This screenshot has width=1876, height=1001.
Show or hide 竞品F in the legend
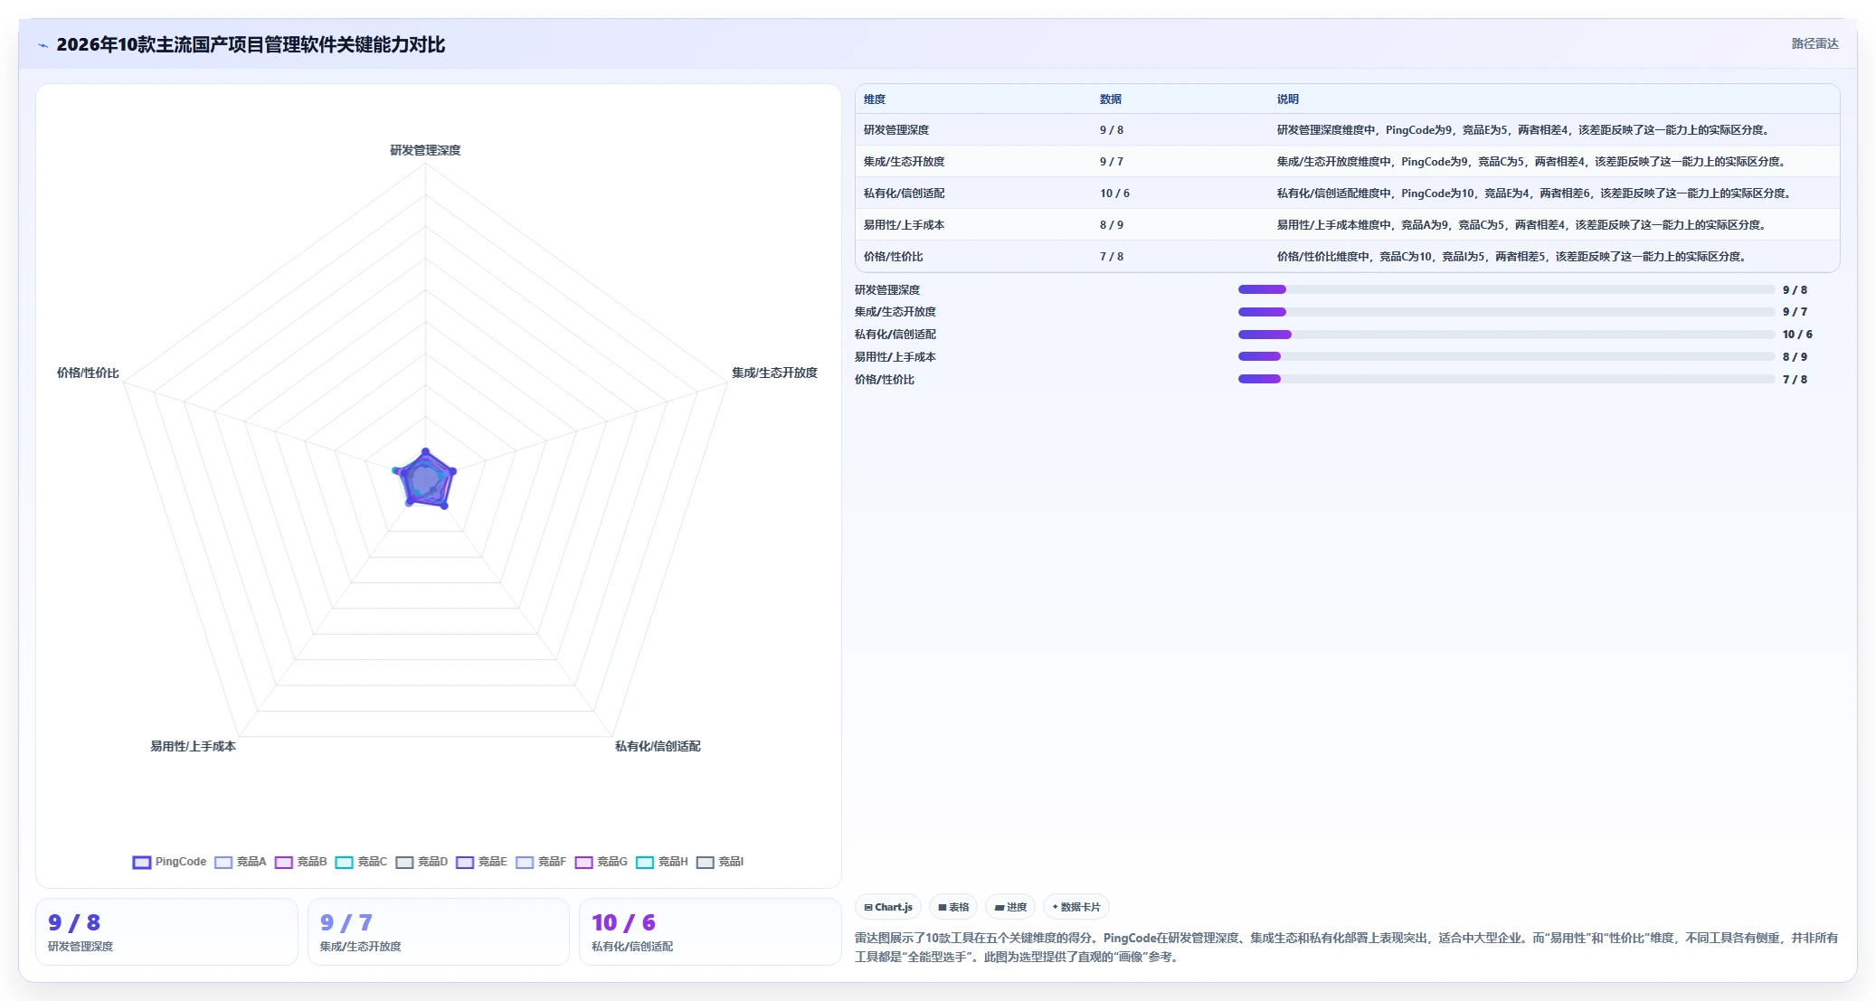541,862
